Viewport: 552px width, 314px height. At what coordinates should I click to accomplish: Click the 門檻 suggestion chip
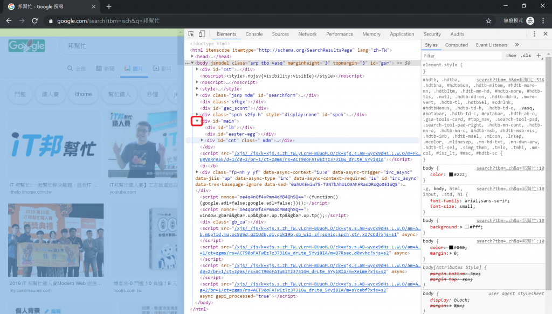pos(20,94)
